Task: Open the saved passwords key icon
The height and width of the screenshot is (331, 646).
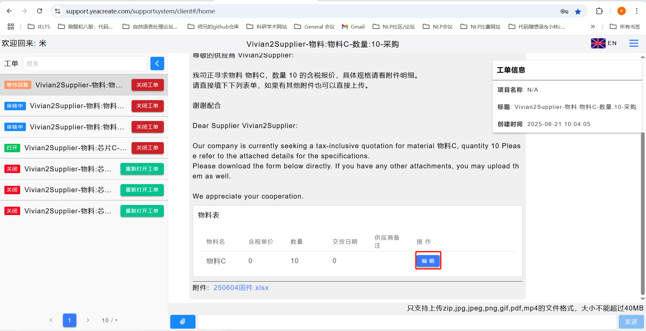Action: pyautogui.click(x=564, y=11)
